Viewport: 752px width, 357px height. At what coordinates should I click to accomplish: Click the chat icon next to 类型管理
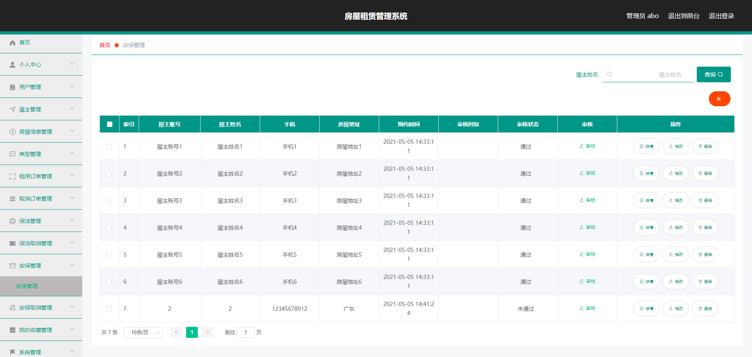tap(13, 154)
